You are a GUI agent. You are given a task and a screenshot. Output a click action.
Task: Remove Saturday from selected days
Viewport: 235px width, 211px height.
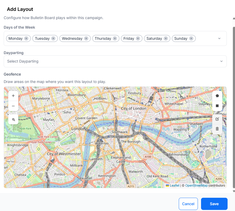tap(166, 38)
